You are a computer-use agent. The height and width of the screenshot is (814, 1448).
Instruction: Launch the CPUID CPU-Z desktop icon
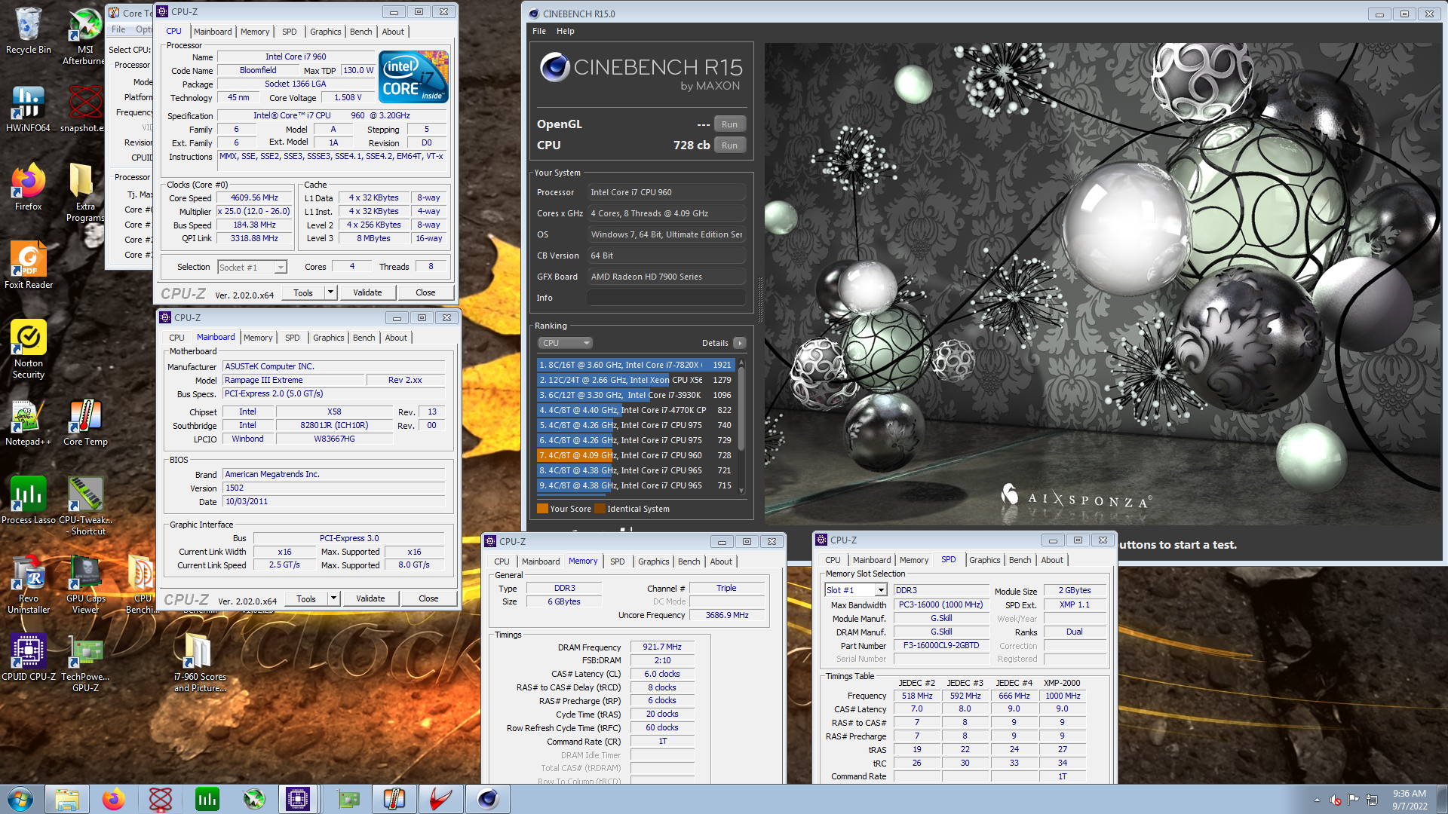pyautogui.click(x=28, y=658)
